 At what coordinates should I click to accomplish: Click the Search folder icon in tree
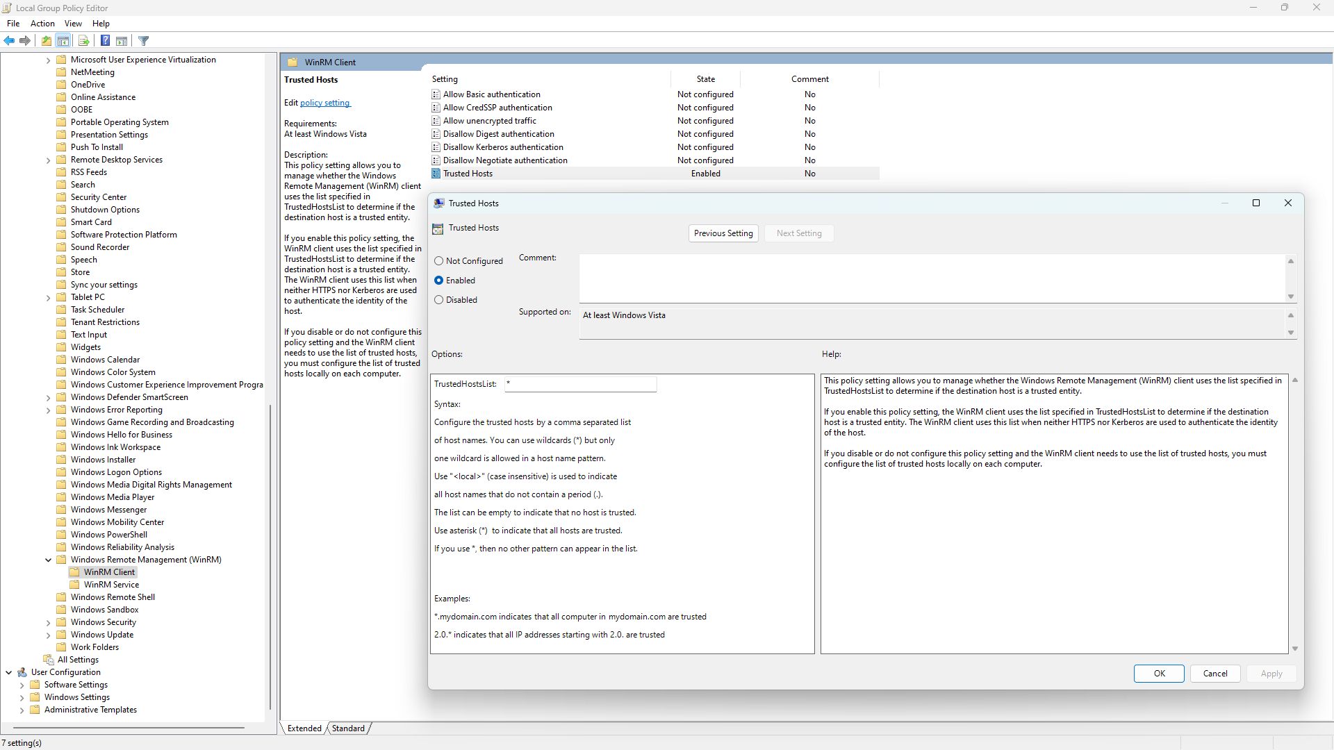coord(62,185)
